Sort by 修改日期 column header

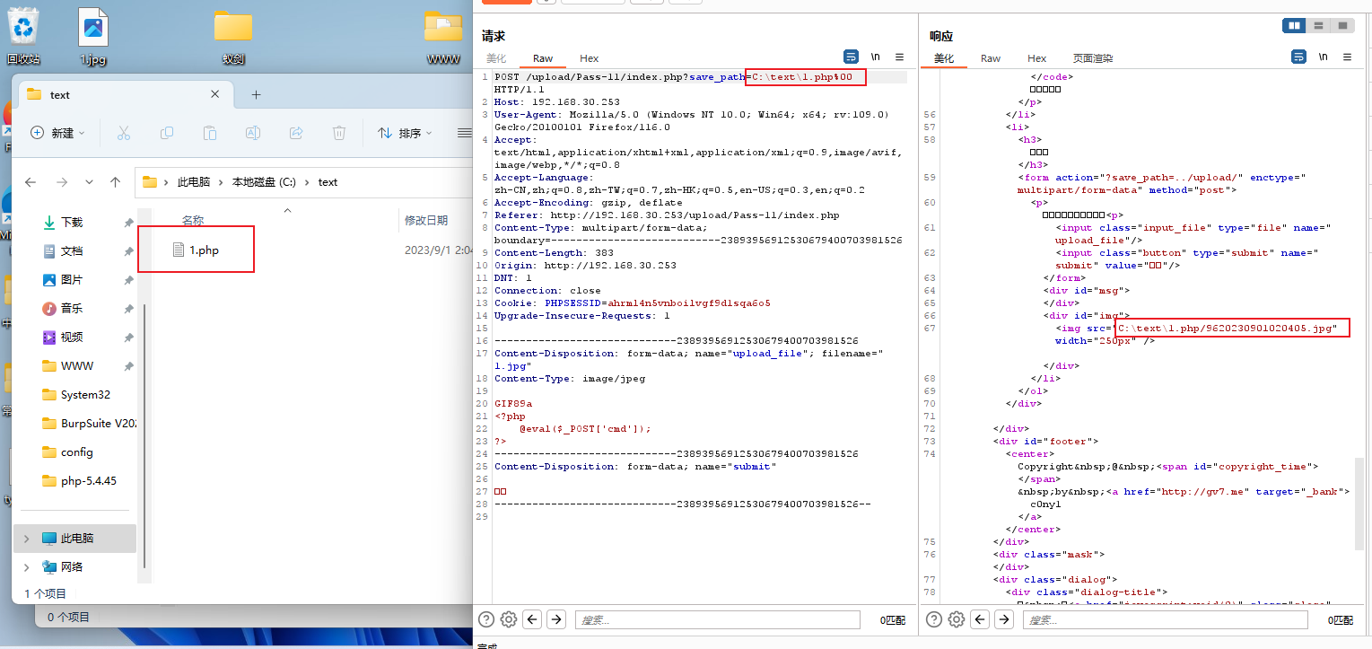pyautogui.click(x=426, y=220)
